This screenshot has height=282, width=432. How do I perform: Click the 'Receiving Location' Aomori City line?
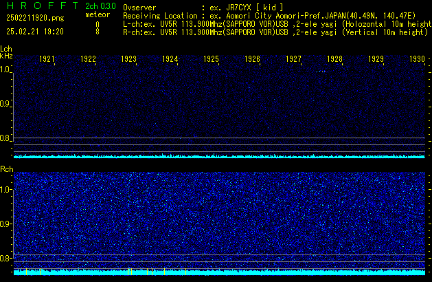(269, 16)
